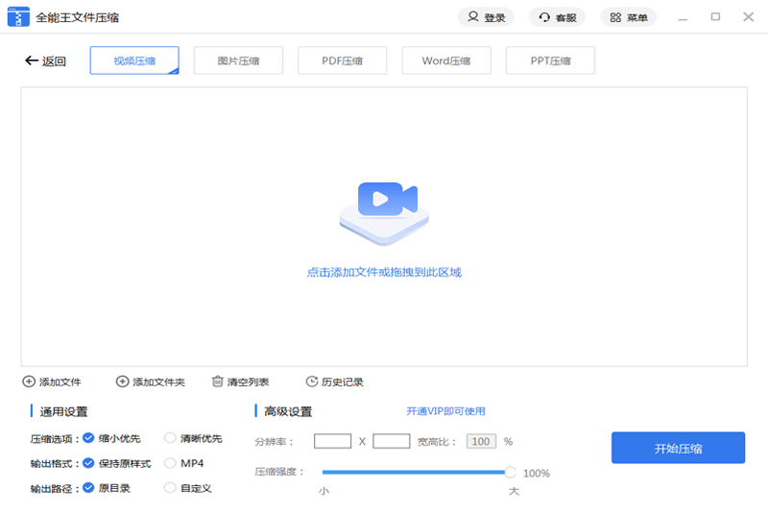Click the first 分辨率 width input field
The width and height of the screenshot is (768, 511).
point(332,441)
